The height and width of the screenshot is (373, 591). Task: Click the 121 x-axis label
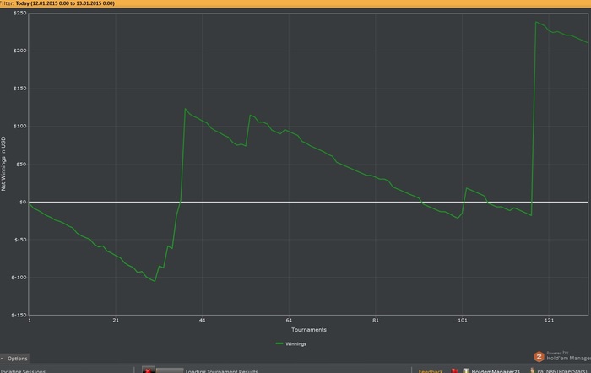pos(549,320)
